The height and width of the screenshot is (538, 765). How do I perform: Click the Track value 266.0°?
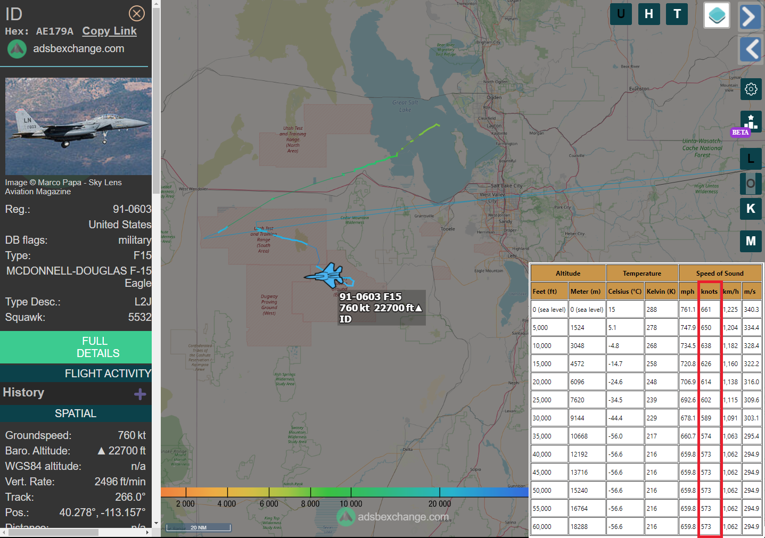click(130, 497)
